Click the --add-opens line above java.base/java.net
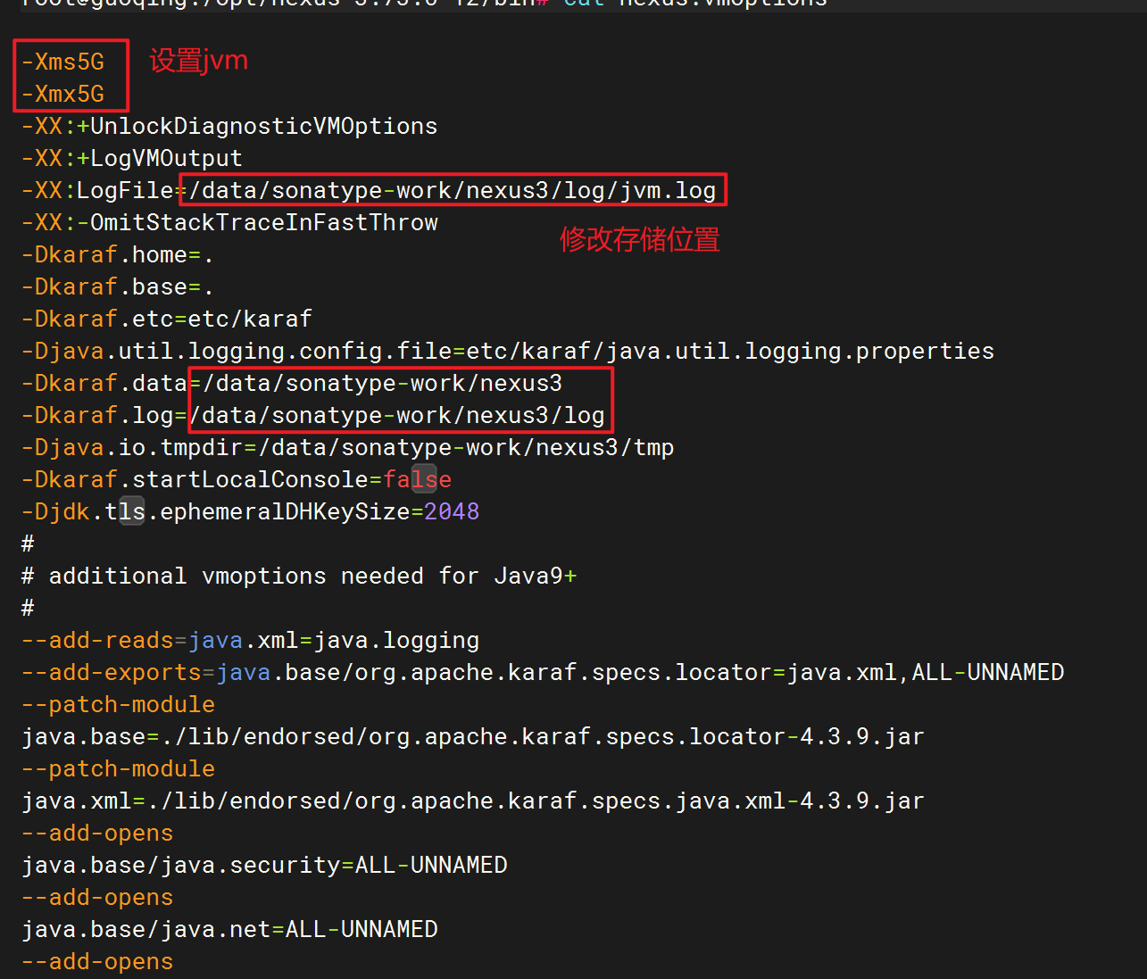Viewport: 1147px width, 979px height. coord(97,897)
